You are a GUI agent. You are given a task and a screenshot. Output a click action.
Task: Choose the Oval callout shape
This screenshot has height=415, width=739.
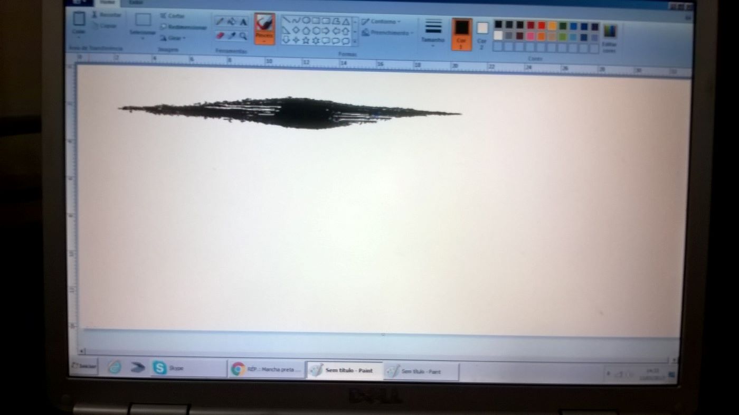(336, 41)
